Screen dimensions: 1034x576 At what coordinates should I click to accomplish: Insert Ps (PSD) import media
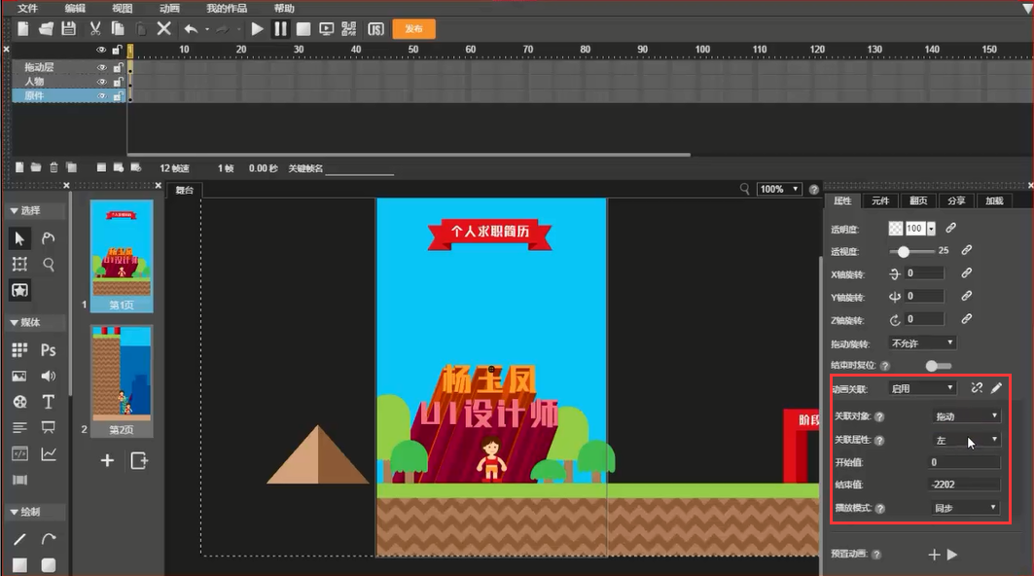[48, 349]
